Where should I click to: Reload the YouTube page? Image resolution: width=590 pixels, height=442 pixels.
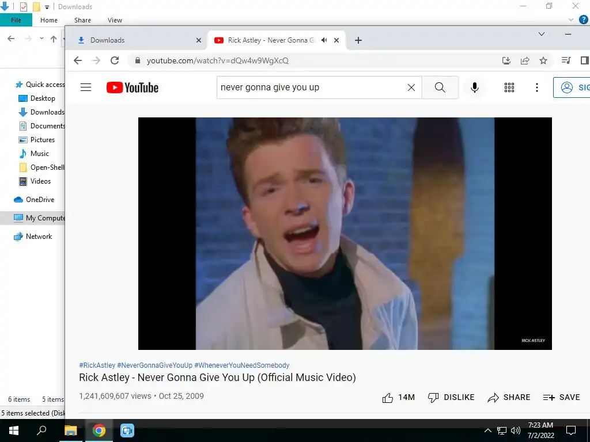coord(115,60)
